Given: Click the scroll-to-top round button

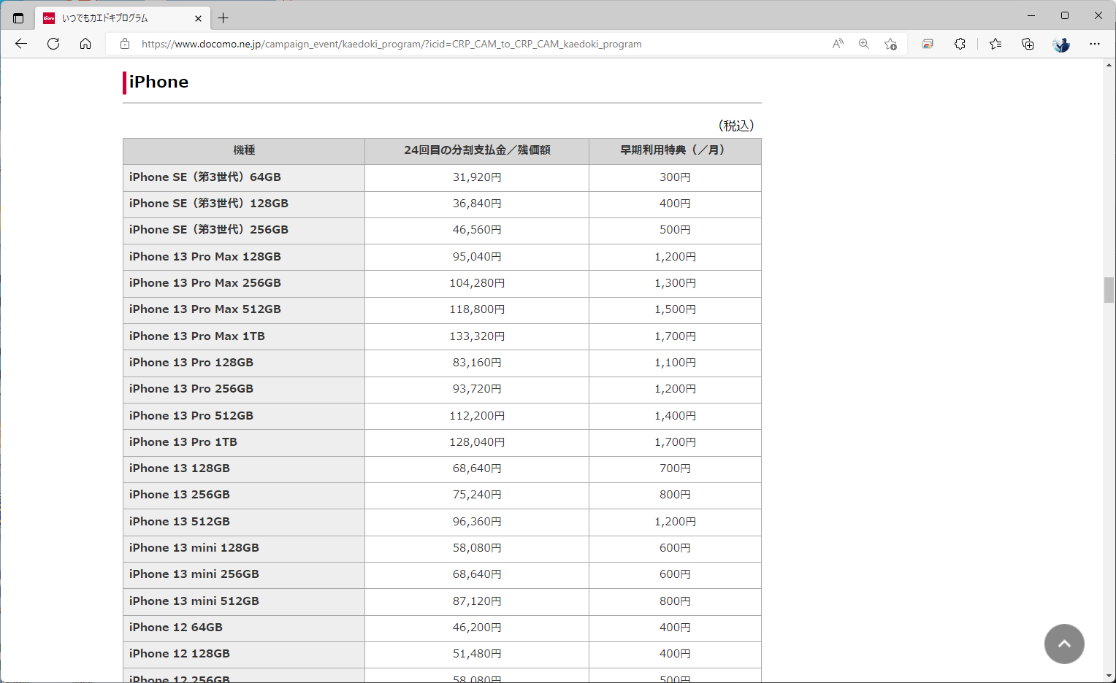Looking at the screenshot, I should (1064, 644).
